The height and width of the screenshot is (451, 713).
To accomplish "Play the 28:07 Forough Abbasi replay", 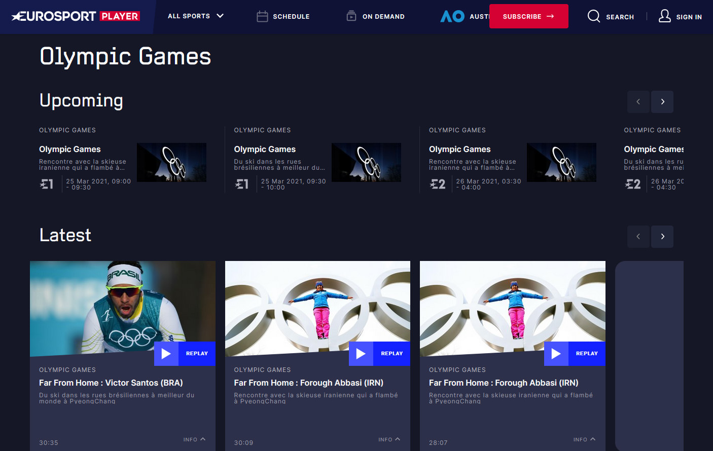I will pyautogui.click(x=556, y=354).
